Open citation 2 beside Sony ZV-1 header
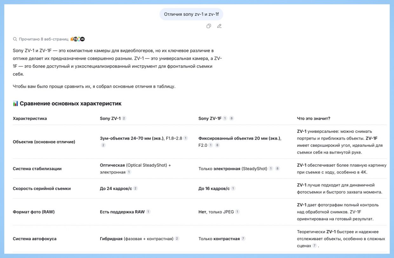 (x=124, y=118)
